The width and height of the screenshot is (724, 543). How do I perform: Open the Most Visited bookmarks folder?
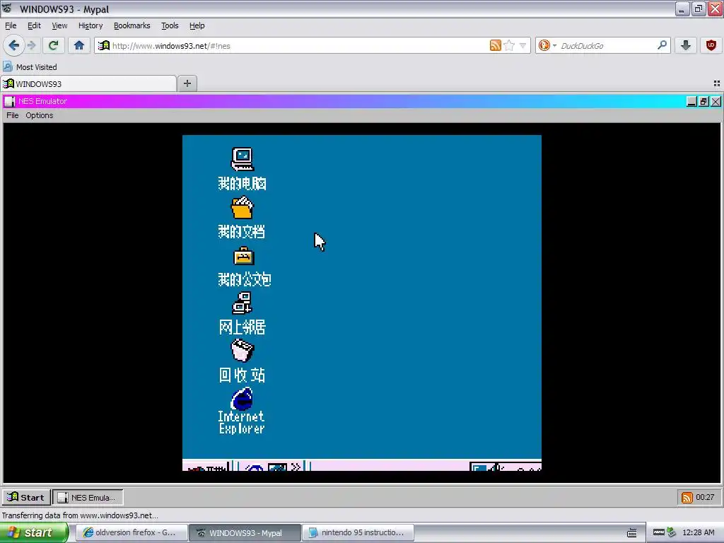click(x=30, y=67)
